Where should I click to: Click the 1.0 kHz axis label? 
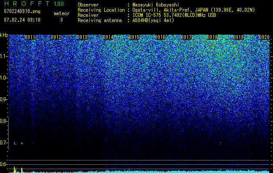pyautogui.click(x=4, y=78)
